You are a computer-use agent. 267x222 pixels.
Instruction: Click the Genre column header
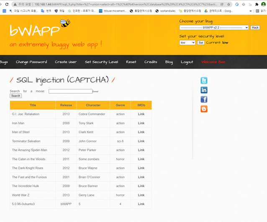(121, 105)
